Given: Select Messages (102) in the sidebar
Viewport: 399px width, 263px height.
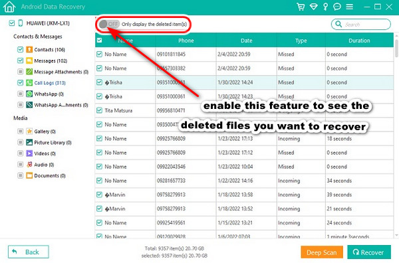Looking at the screenshot, I should click(x=51, y=60).
